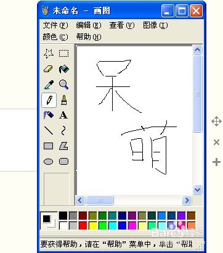Maximize the Paint window
The height and width of the screenshot is (253, 223).
click(182, 10)
